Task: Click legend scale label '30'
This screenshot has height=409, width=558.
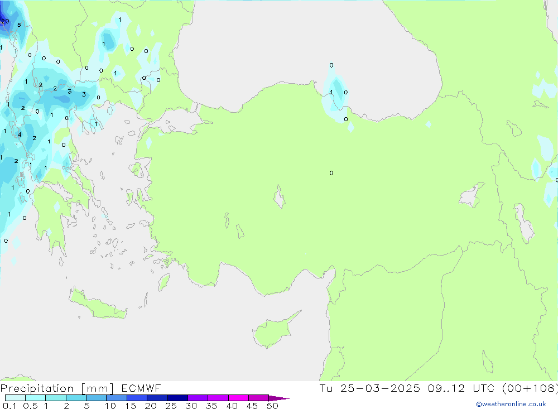Action: click(191, 406)
